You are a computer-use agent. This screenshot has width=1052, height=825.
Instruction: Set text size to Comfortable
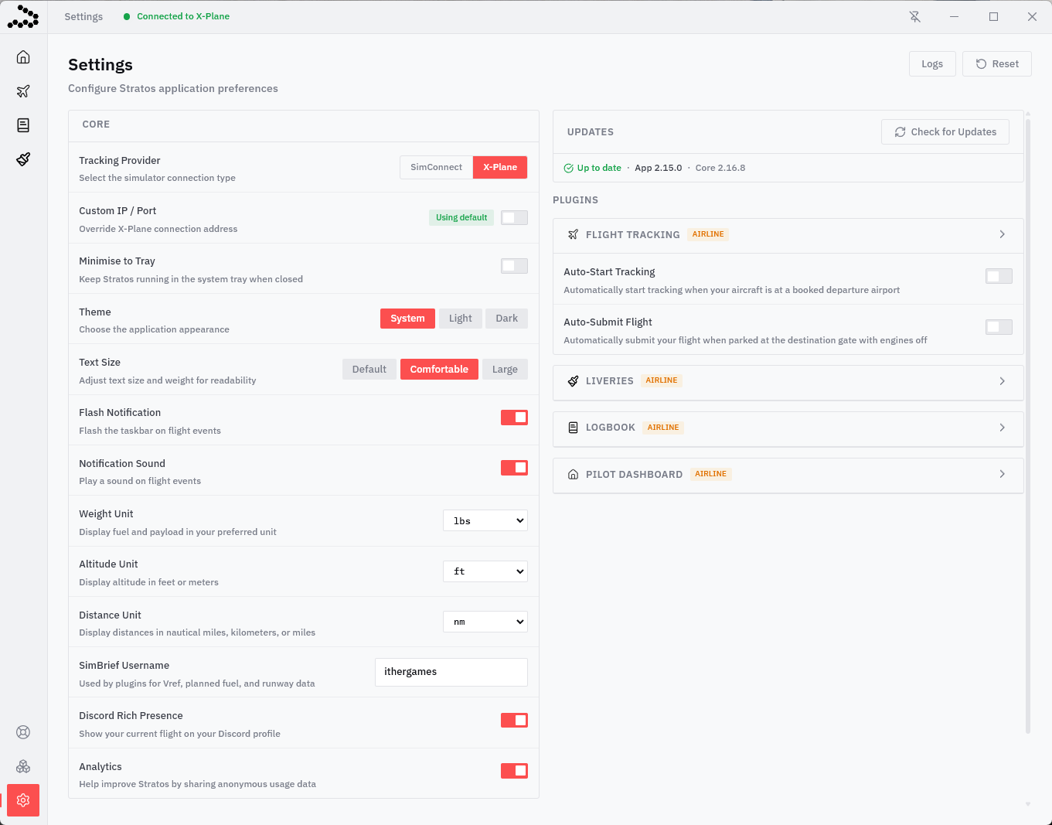[439, 370]
